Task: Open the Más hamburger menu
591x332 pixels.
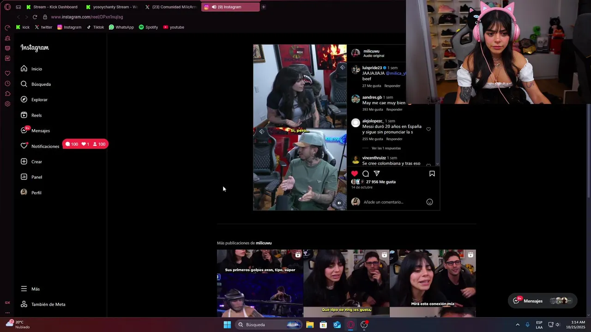Action: (x=30, y=289)
